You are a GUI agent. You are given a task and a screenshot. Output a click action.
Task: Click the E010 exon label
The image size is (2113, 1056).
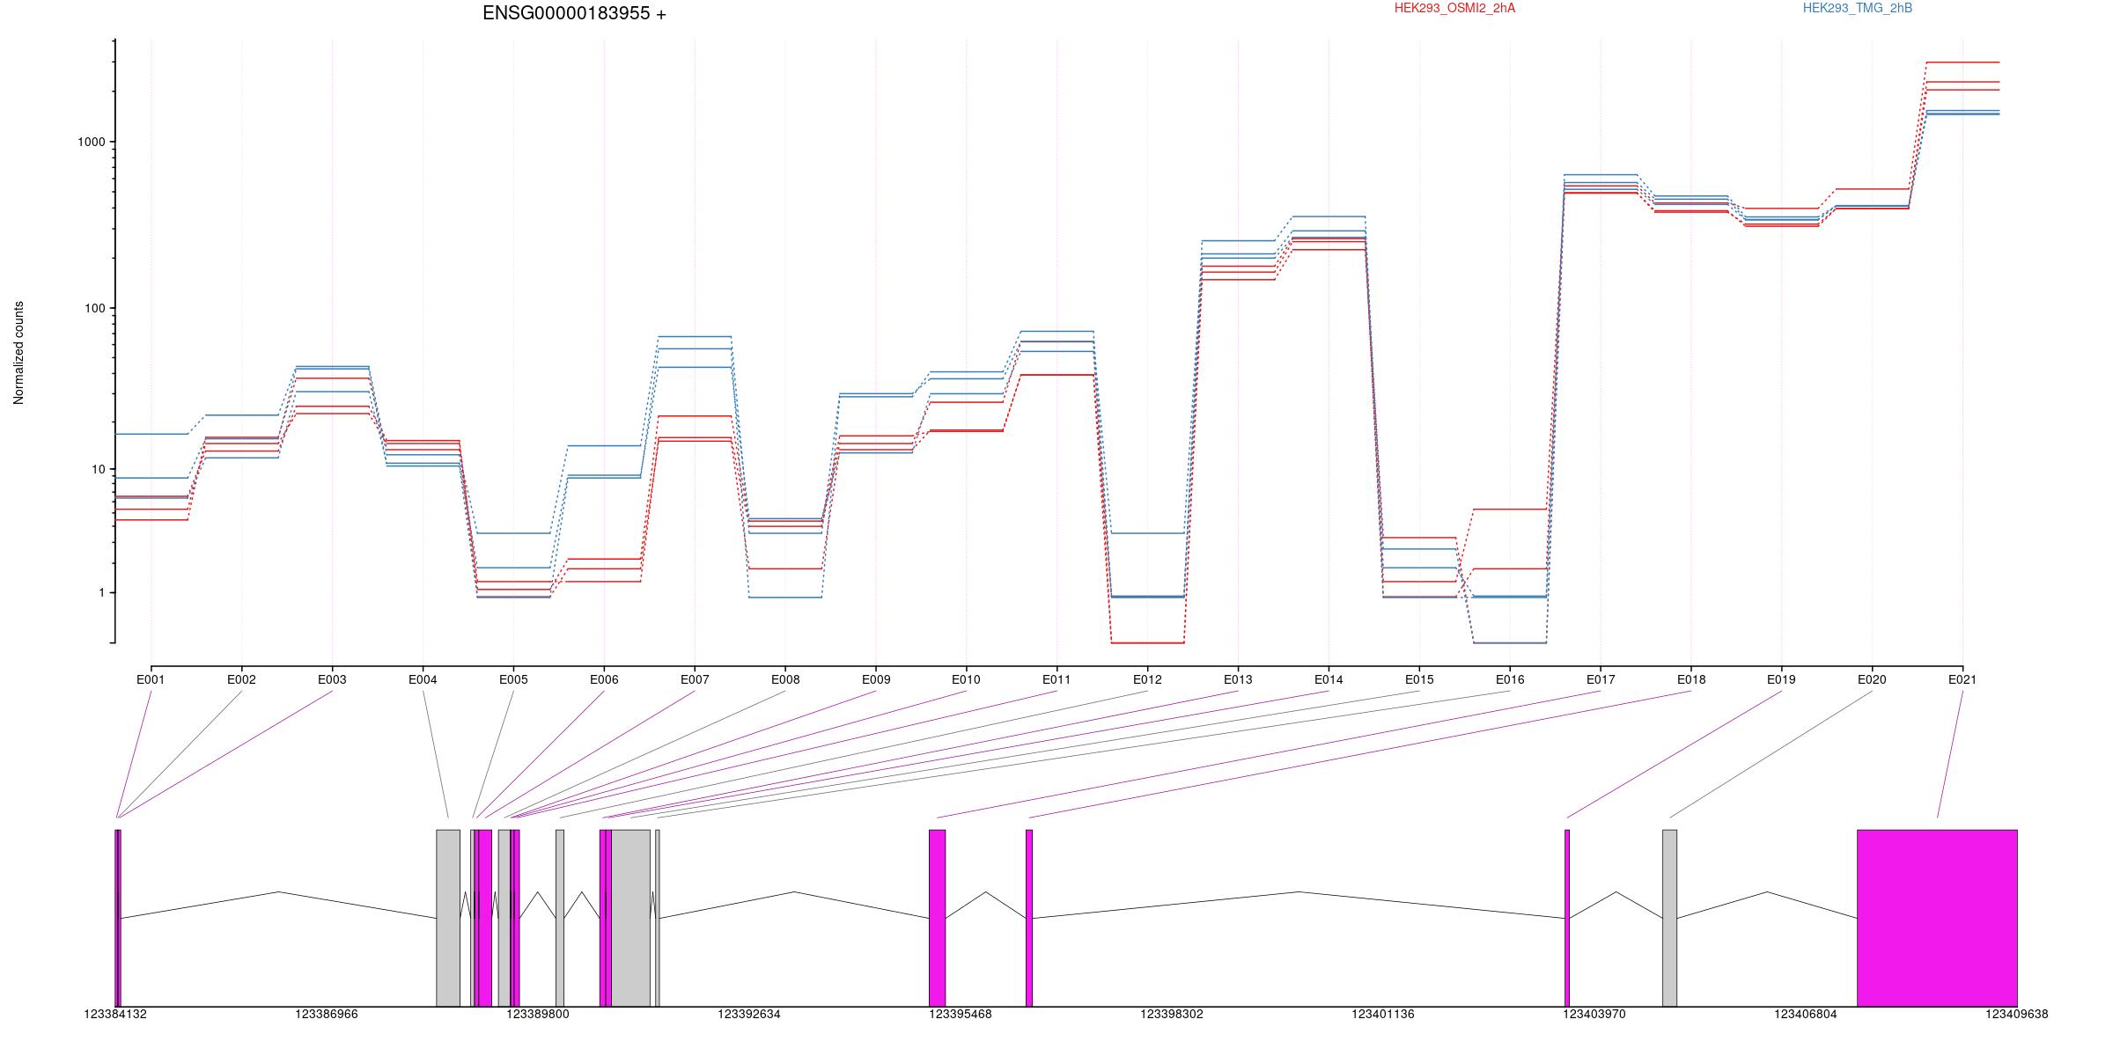966,679
